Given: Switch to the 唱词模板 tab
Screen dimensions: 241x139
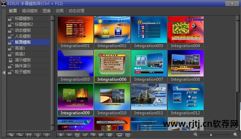Looking at the screenshot, I should (x=30, y=11).
